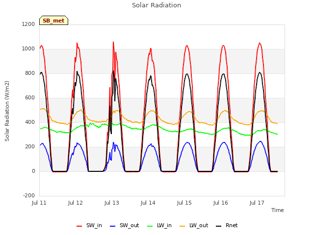Screen dimensions: 314x235
Task: Click the black Rnet peak on Jul 15
Action: (187, 74)
